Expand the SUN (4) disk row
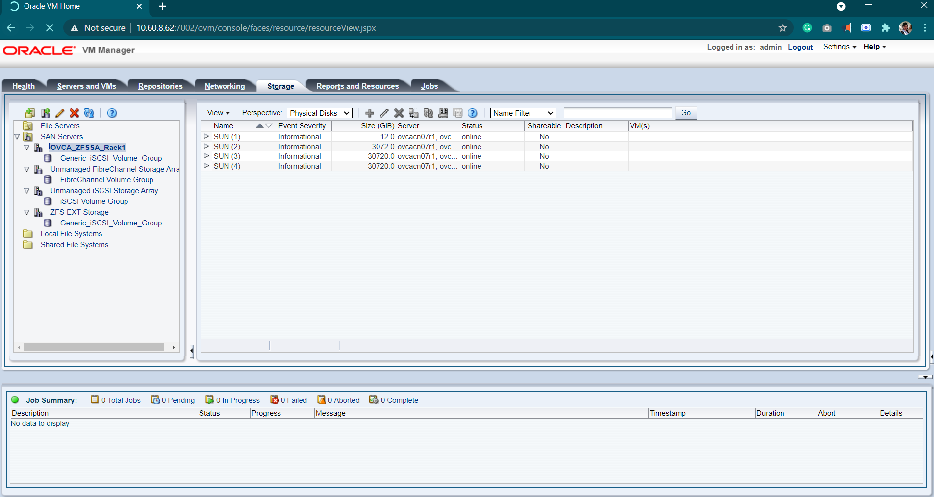This screenshot has width=934, height=497. pyautogui.click(x=206, y=166)
